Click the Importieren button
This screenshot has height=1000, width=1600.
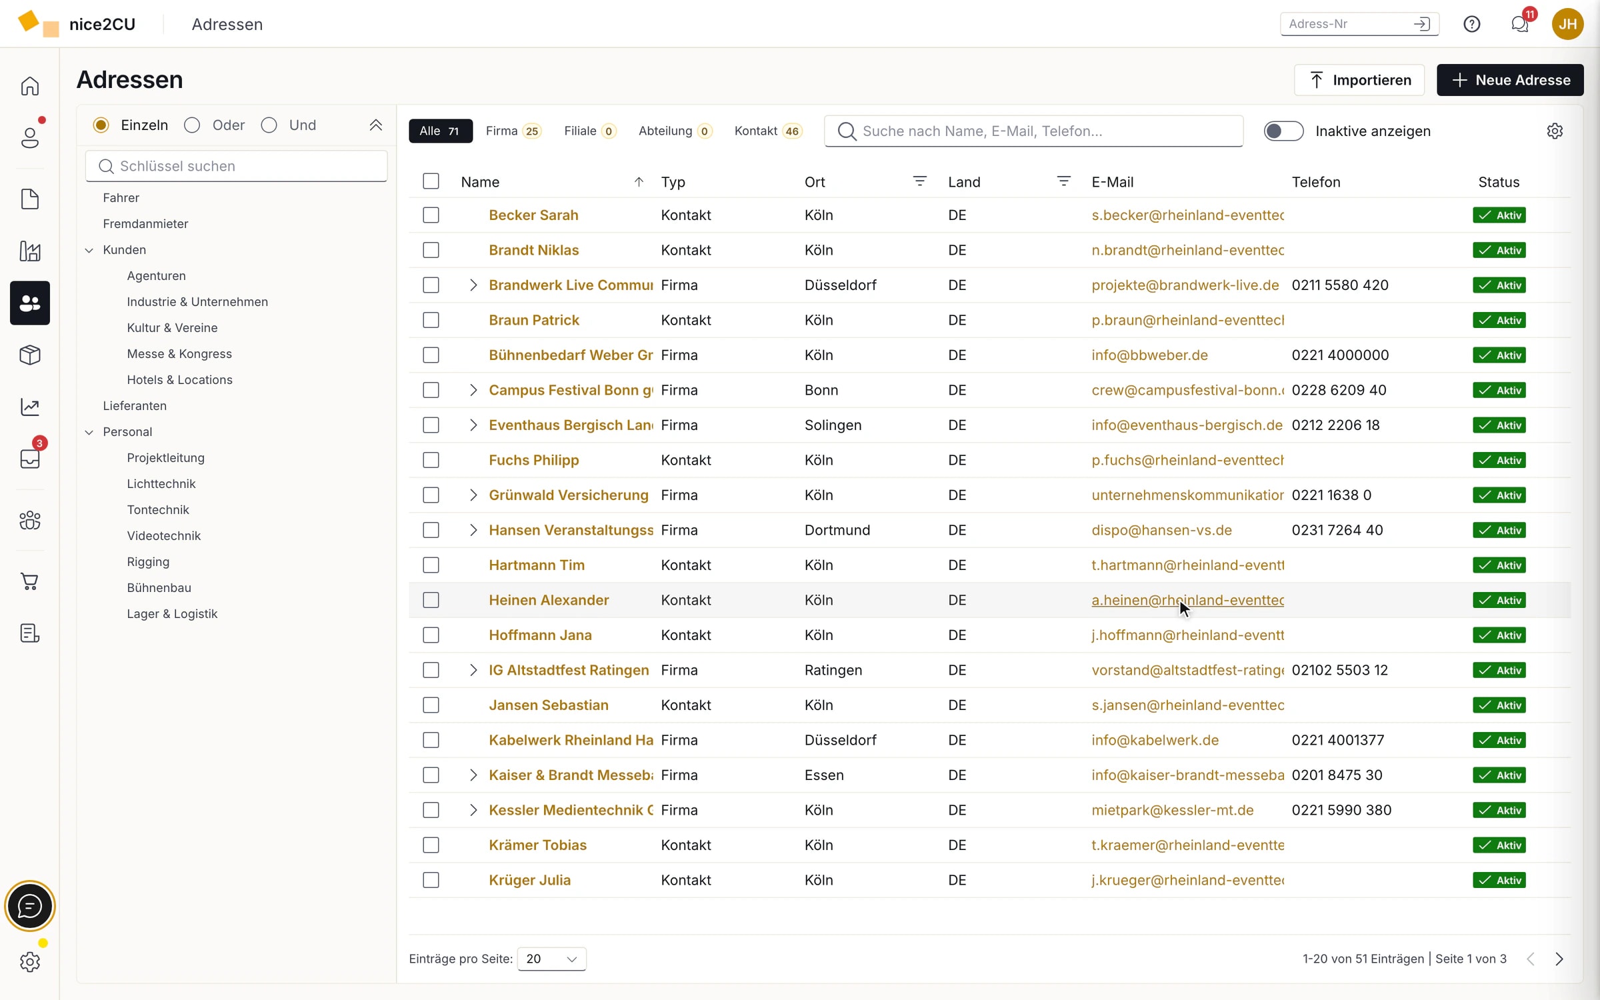click(x=1359, y=80)
